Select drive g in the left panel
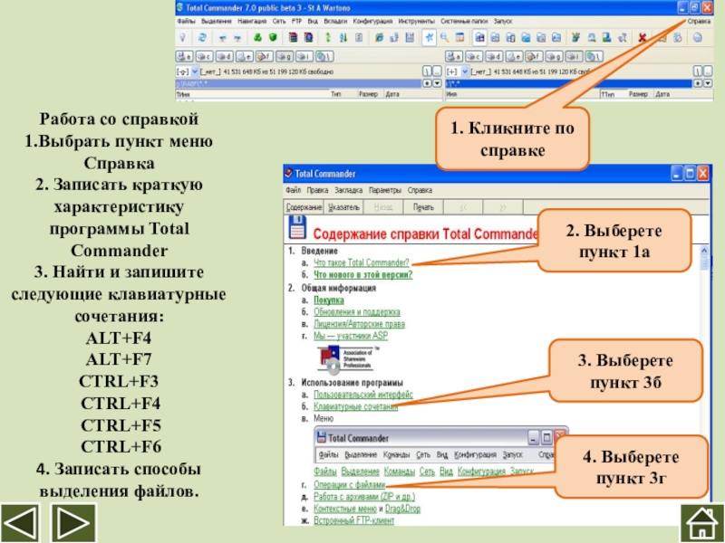The image size is (725, 543). [x=285, y=56]
